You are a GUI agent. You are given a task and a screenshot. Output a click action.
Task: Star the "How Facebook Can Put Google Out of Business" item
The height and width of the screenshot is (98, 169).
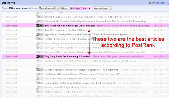pos(3,26)
